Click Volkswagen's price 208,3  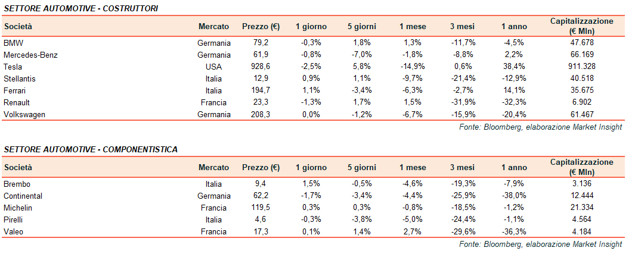point(261,114)
